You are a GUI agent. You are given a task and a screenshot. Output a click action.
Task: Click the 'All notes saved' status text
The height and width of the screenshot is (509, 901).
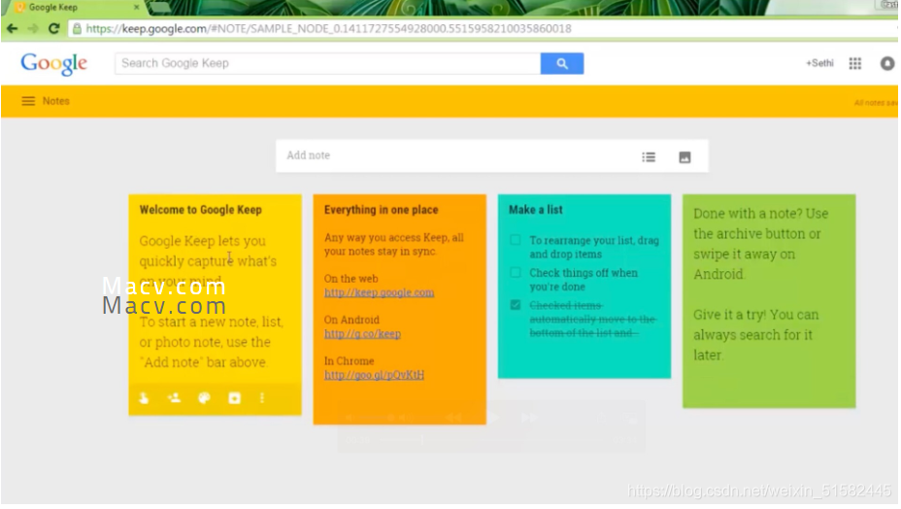click(x=876, y=103)
